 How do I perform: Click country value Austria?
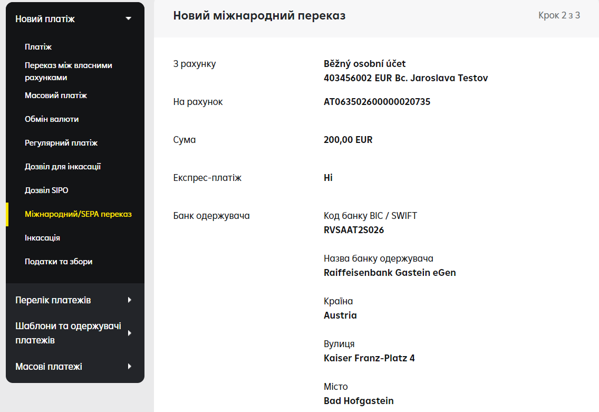pos(341,315)
